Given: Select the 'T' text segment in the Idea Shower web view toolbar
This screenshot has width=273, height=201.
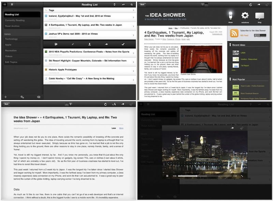Looking at the screenshot, I should pos(203,4).
